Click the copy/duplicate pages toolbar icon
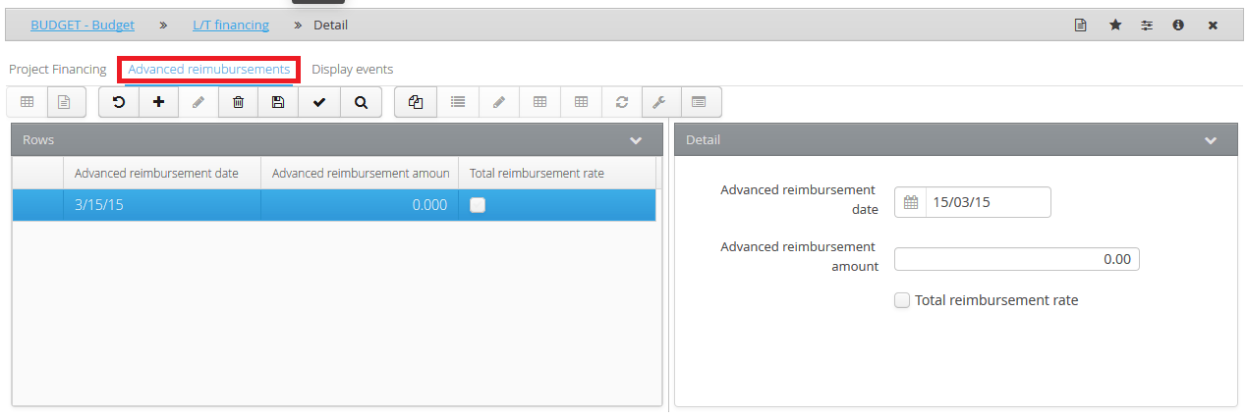The height and width of the screenshot is (418, 1247). (416, 102)
